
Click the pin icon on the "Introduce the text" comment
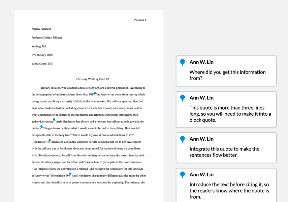tap(183, 175)
